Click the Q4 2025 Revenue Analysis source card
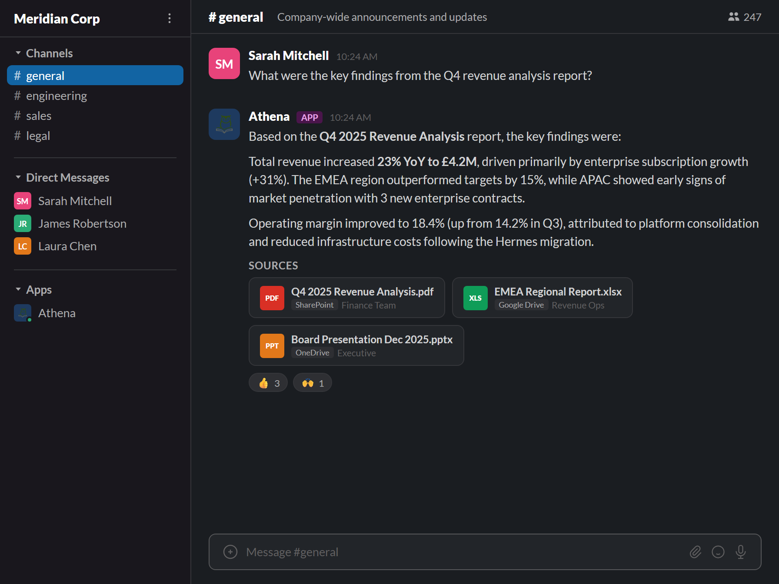The width and height of the screenshot is (779, 584). click(346, 298)
